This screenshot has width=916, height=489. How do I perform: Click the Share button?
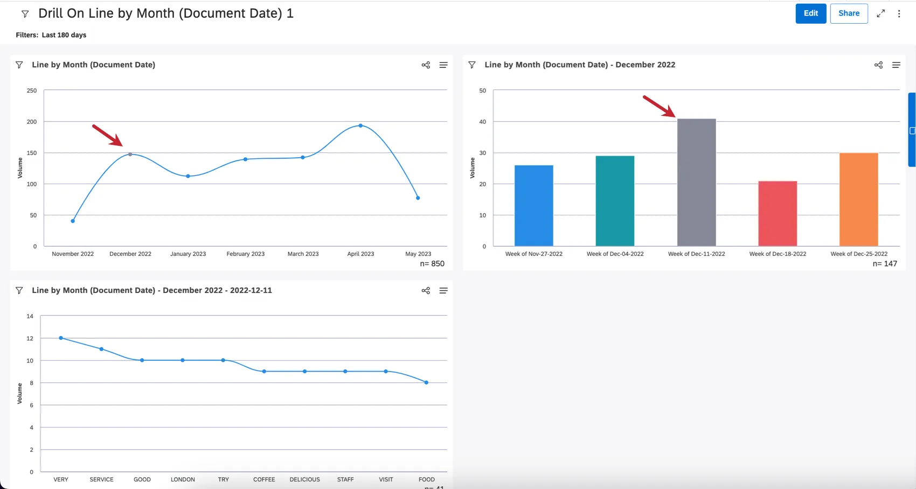coord(849,13)
